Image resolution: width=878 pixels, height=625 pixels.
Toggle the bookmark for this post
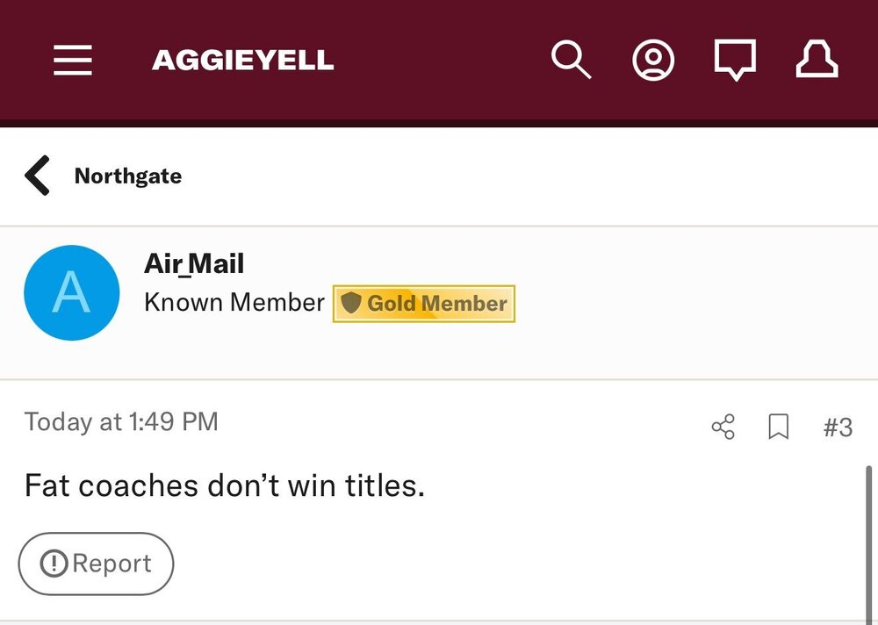(778, 427)
